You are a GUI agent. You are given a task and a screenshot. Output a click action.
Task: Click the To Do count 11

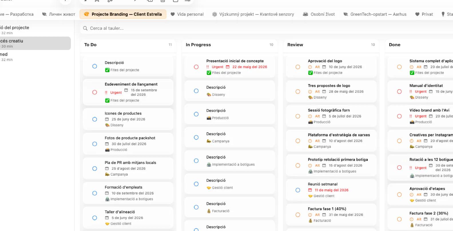pyautogui.click(x=170, y=45)
